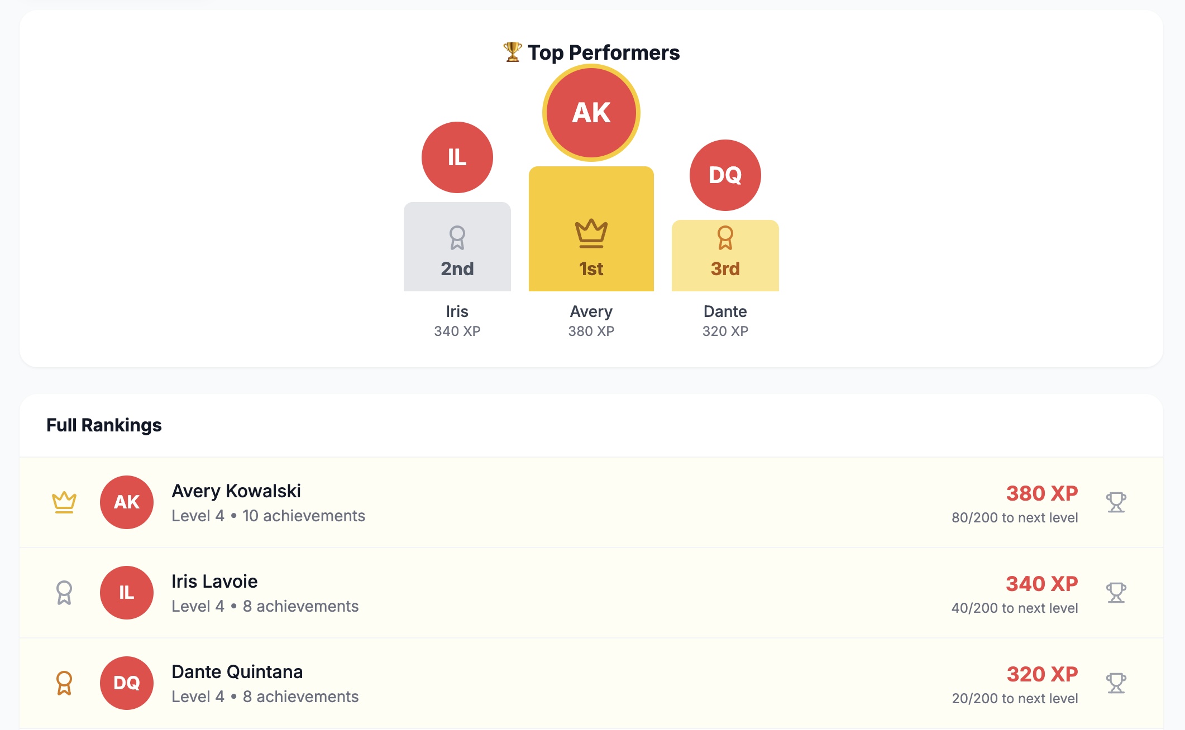Click the silver medal icon beside Iris Lavoie
The height and width of the screenshot is (730, 1185).
click(64, 593)
